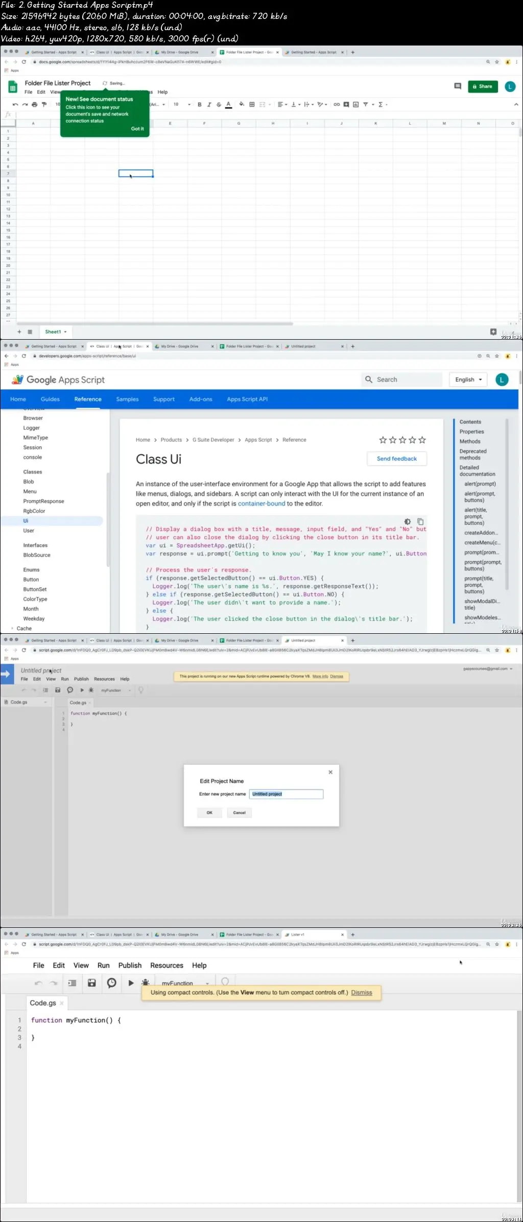Toggle strikethrough formatting in Sheets
Image resolution: width=523 pixels, height=1222 pixels.
pos(219,104)
